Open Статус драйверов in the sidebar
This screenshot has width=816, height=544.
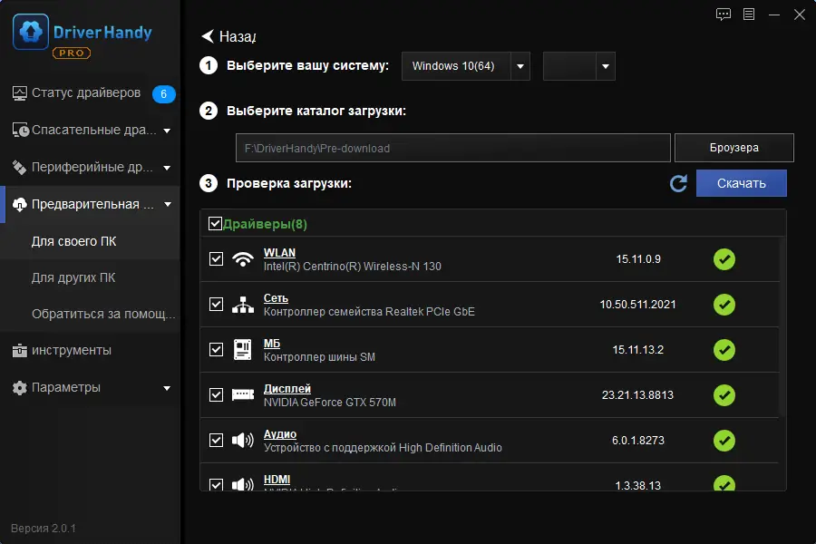click(86, 93)
